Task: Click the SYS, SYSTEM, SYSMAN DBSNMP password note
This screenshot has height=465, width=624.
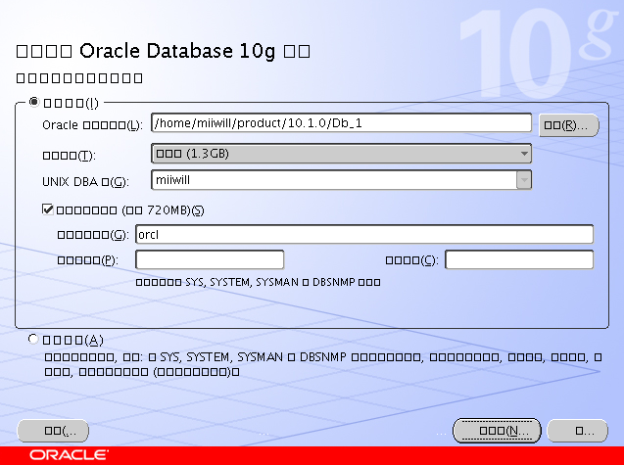Action: click(x=258, y=282)
